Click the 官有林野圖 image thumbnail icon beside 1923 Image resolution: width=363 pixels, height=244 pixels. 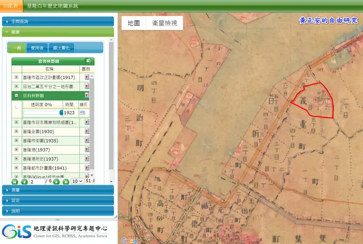click(x=82, y=113)
